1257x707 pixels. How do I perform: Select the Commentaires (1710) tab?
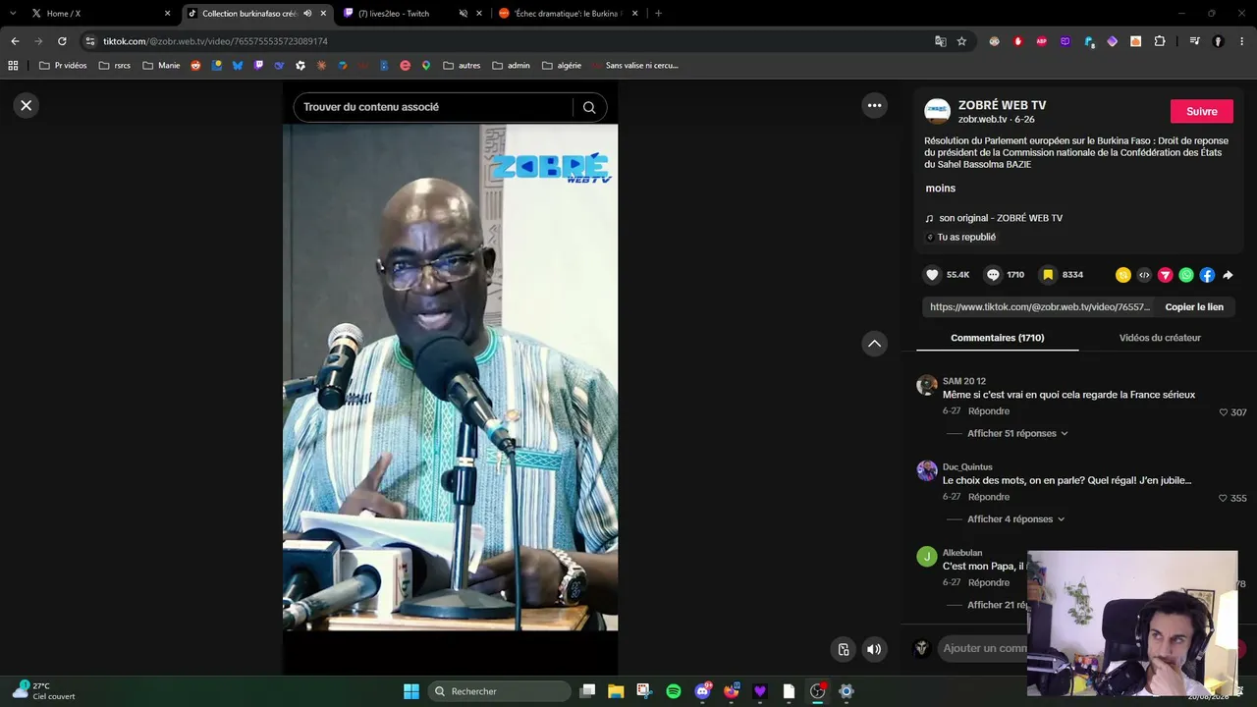(x=997, y=338)
